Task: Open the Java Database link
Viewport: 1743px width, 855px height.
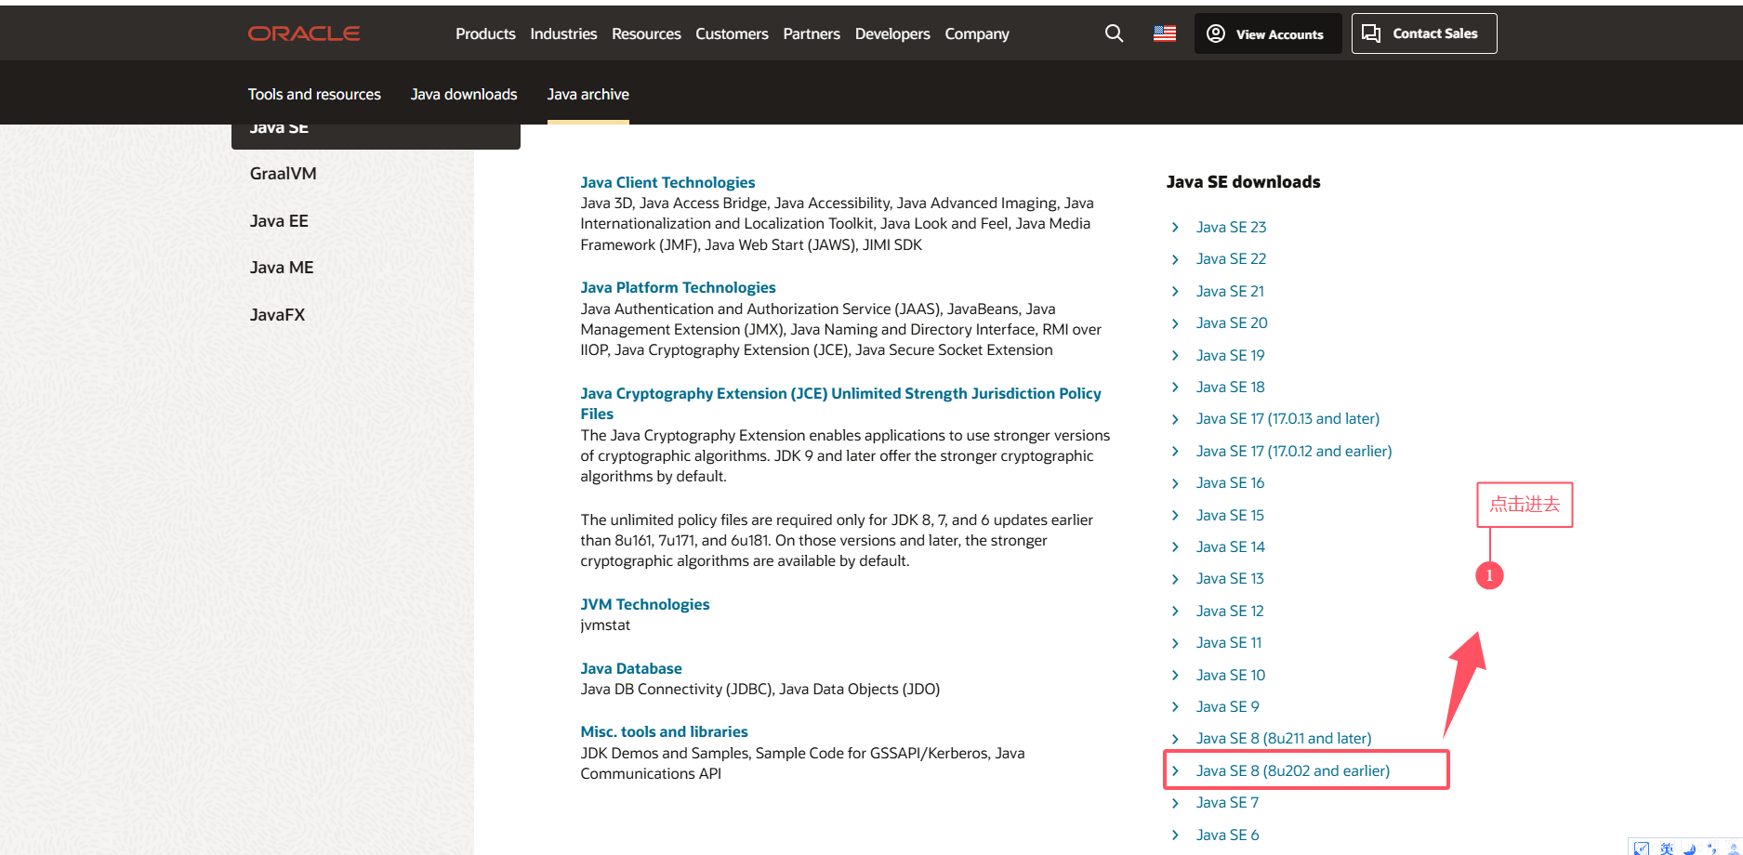Action: pyautogui.click(x=631, y=668)
